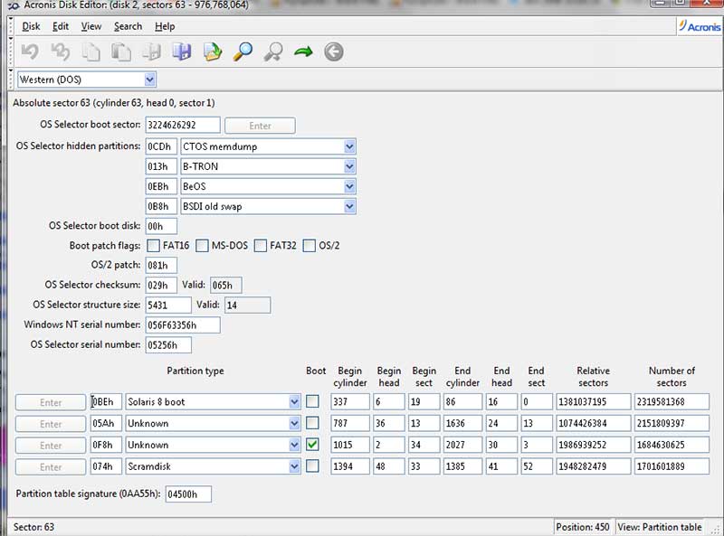The width and height of the screenshot is (724, 536).
Task: Click the read from file icon
Action: click(x=213, y=52)
